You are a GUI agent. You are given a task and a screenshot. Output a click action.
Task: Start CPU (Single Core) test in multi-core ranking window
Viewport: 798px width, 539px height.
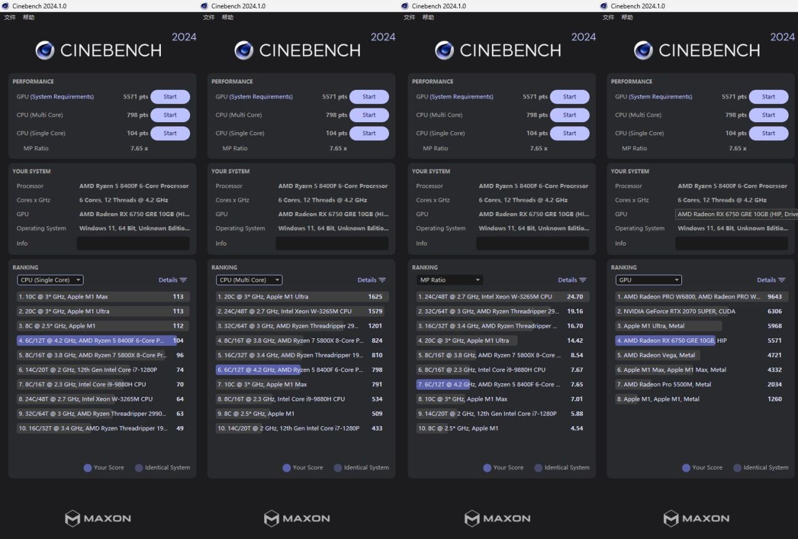click(x=369, y=133)
